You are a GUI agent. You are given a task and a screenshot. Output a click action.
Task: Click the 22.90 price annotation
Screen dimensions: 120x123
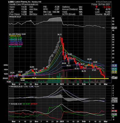click(x=70, y=54)
